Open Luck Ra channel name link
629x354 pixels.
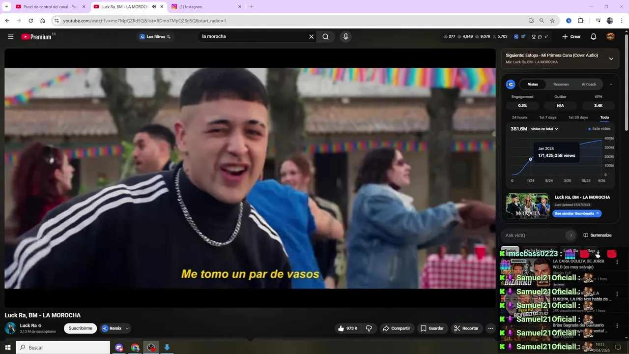click(x=28, y=325)
